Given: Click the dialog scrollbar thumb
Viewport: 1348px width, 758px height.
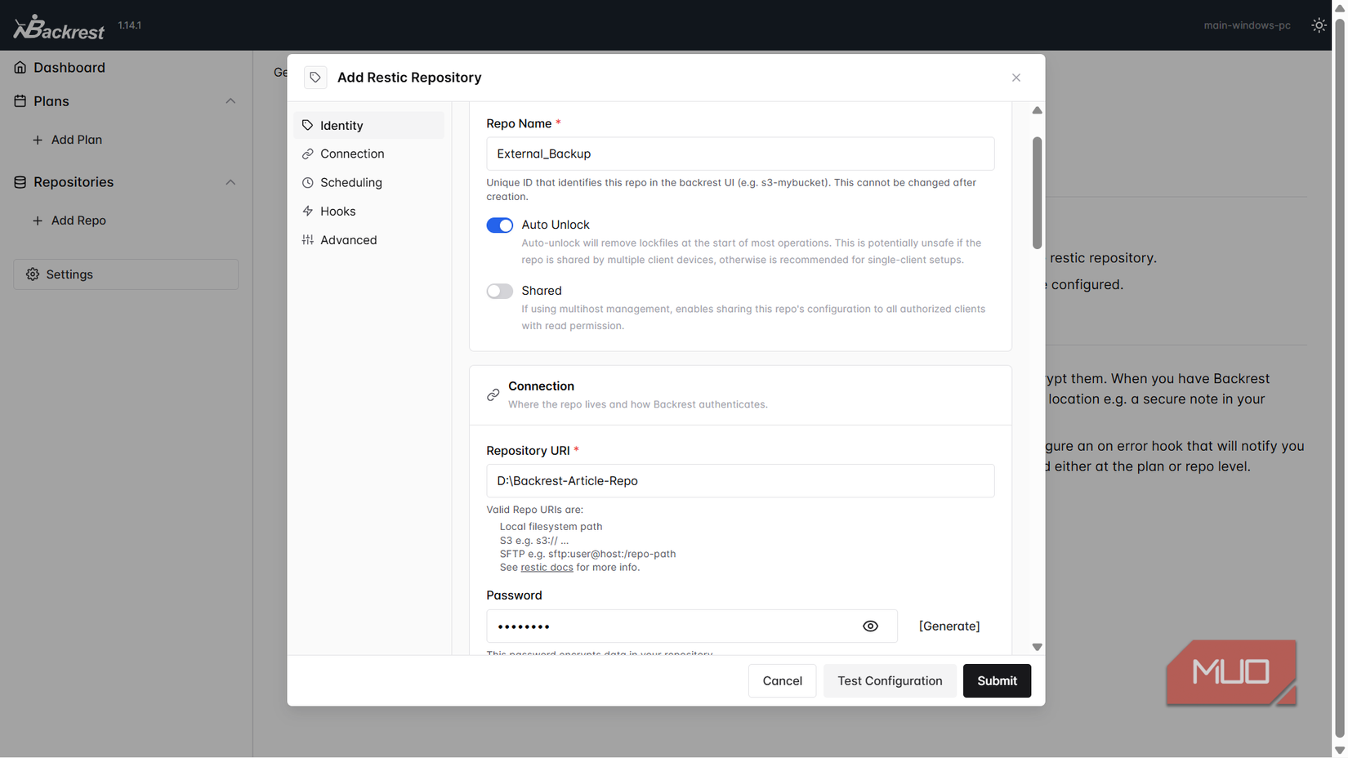Looking at the screenshot, I should click(x=1037, y=193).
